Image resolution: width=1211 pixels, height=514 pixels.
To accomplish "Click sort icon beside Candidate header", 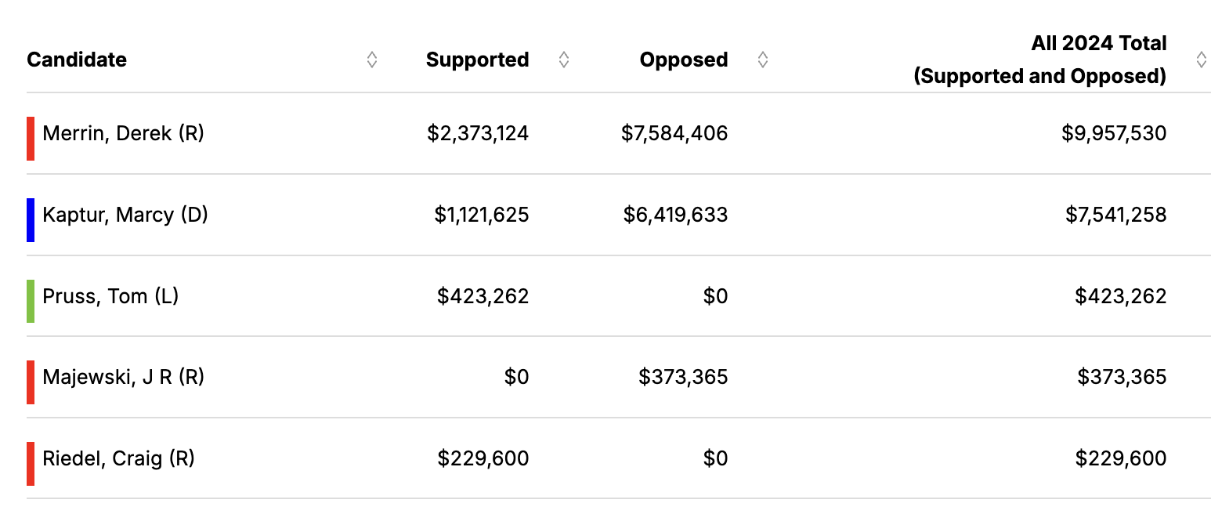I will pyautogui.click(x=372, y=60).
